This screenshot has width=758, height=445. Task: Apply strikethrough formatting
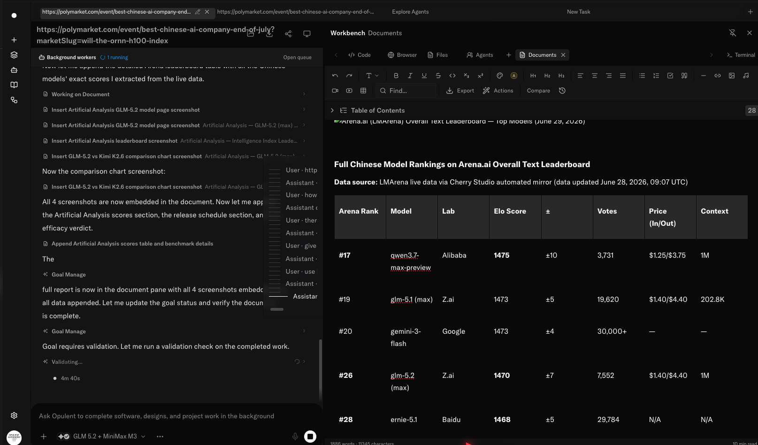tap(438, 76)
